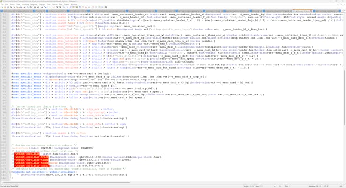Click the New file toolbar icon
Viewport: 346px width, 188px height.
pyautogui.click(x=2, y=7)
